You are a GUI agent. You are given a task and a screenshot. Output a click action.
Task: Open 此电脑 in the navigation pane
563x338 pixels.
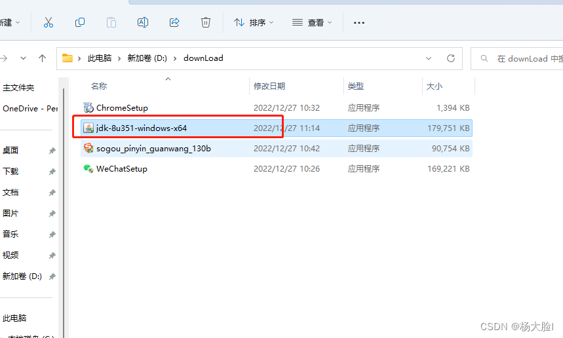click(x=14, y=318)
